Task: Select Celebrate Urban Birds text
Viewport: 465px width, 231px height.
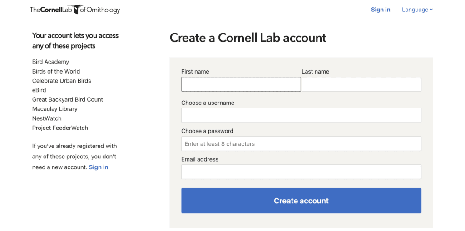Action: click(61, 81)
